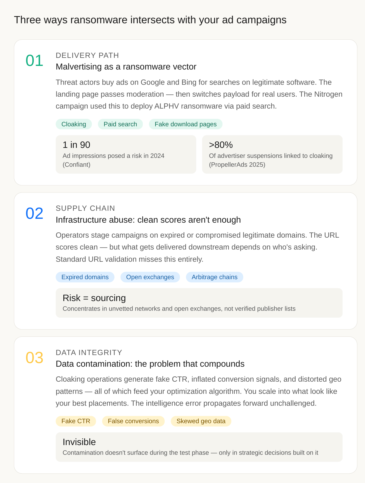This screenshot has width=365, height=483.
Task: Click the 'Invisible' callout box
Action: (199, 447)
